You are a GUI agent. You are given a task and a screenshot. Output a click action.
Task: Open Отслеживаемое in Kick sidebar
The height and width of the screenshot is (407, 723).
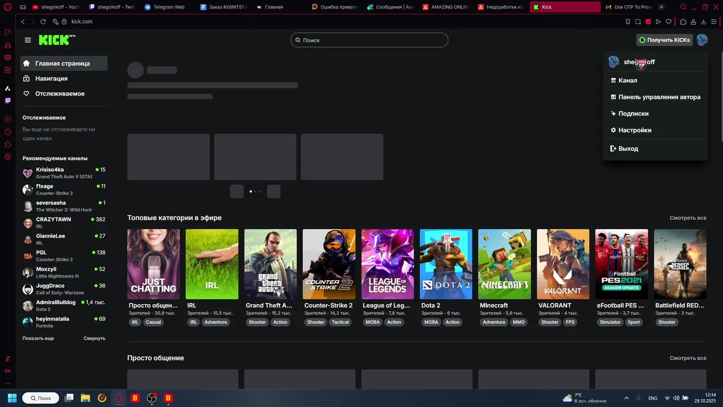(x=64, y=93)
